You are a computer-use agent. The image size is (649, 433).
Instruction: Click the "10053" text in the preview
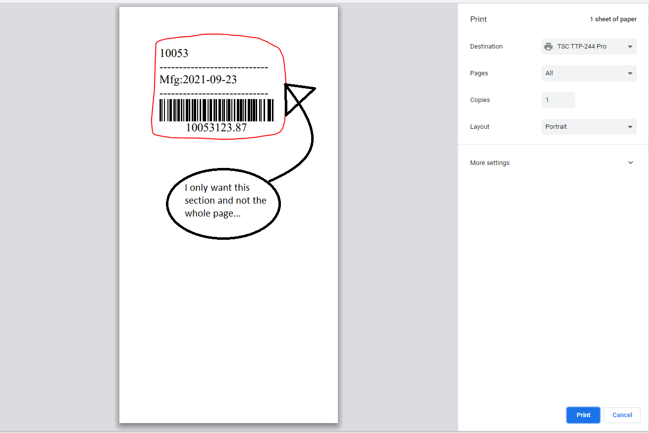tap(174, 54)
